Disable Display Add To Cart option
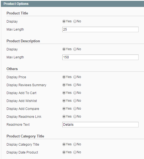Image resolution: width=144 pixels, height=159 pixels. coord(75,93)
